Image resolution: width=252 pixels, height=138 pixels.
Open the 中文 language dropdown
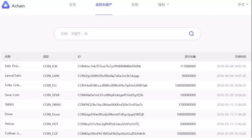coord(243,5)
